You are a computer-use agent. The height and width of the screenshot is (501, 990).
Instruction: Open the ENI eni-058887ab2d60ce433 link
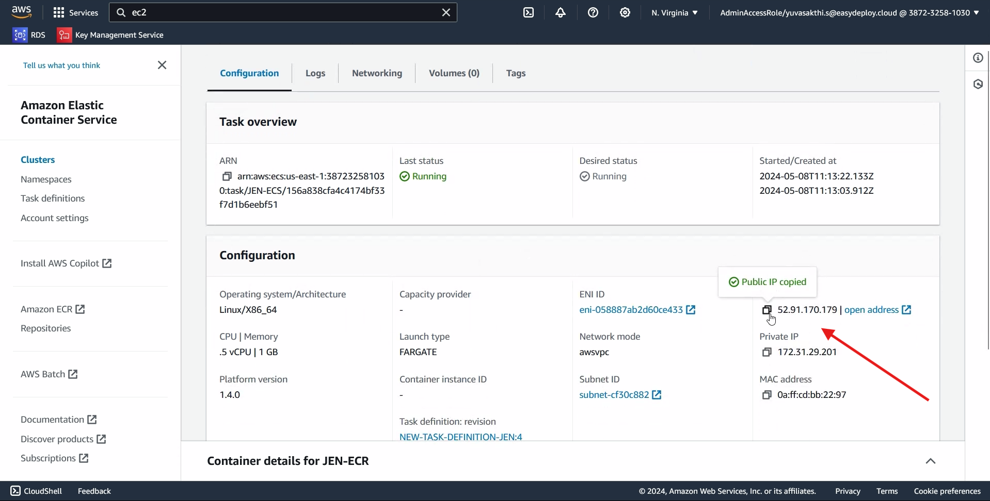637,310
